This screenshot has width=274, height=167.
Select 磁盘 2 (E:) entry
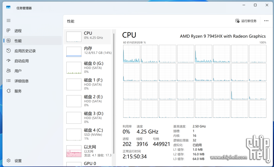[x=88, y=101]
